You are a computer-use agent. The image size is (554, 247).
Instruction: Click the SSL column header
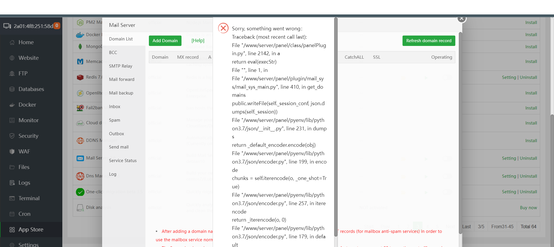coord(377,57)
